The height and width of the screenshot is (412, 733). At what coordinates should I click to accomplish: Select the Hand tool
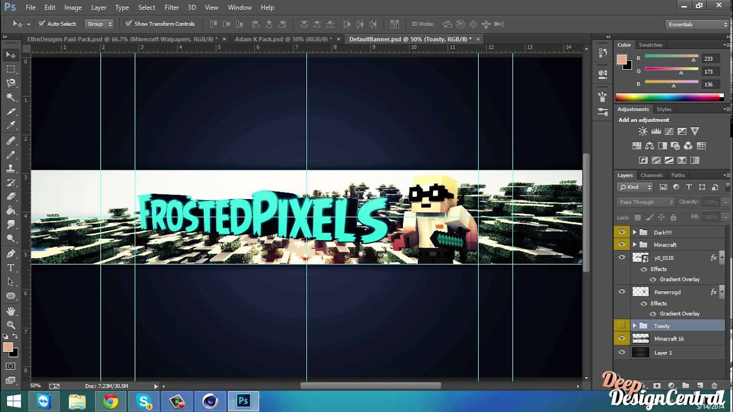point(11,311)
